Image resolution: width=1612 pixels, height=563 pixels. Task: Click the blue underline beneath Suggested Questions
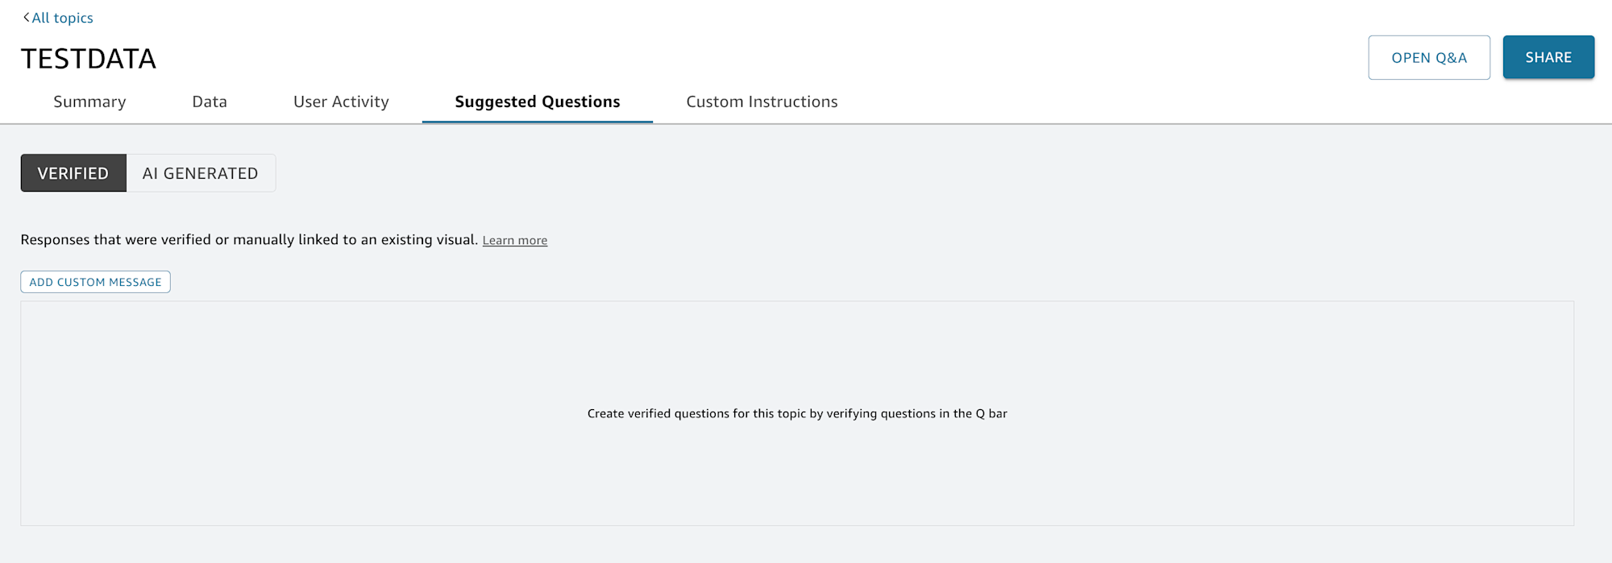point(538,122)
